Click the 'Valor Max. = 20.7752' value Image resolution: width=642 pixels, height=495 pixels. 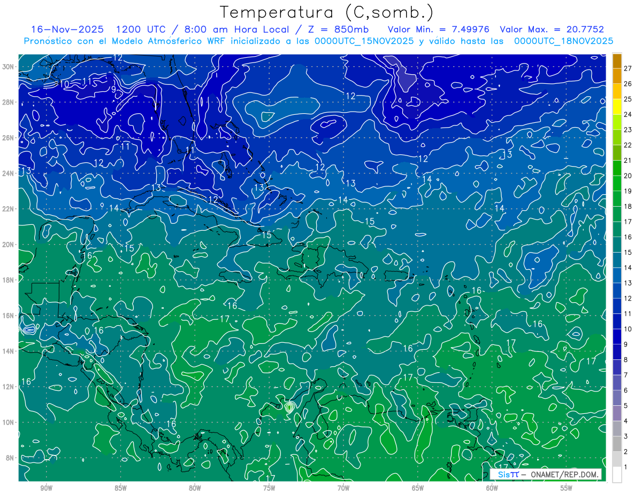(552, 29)
